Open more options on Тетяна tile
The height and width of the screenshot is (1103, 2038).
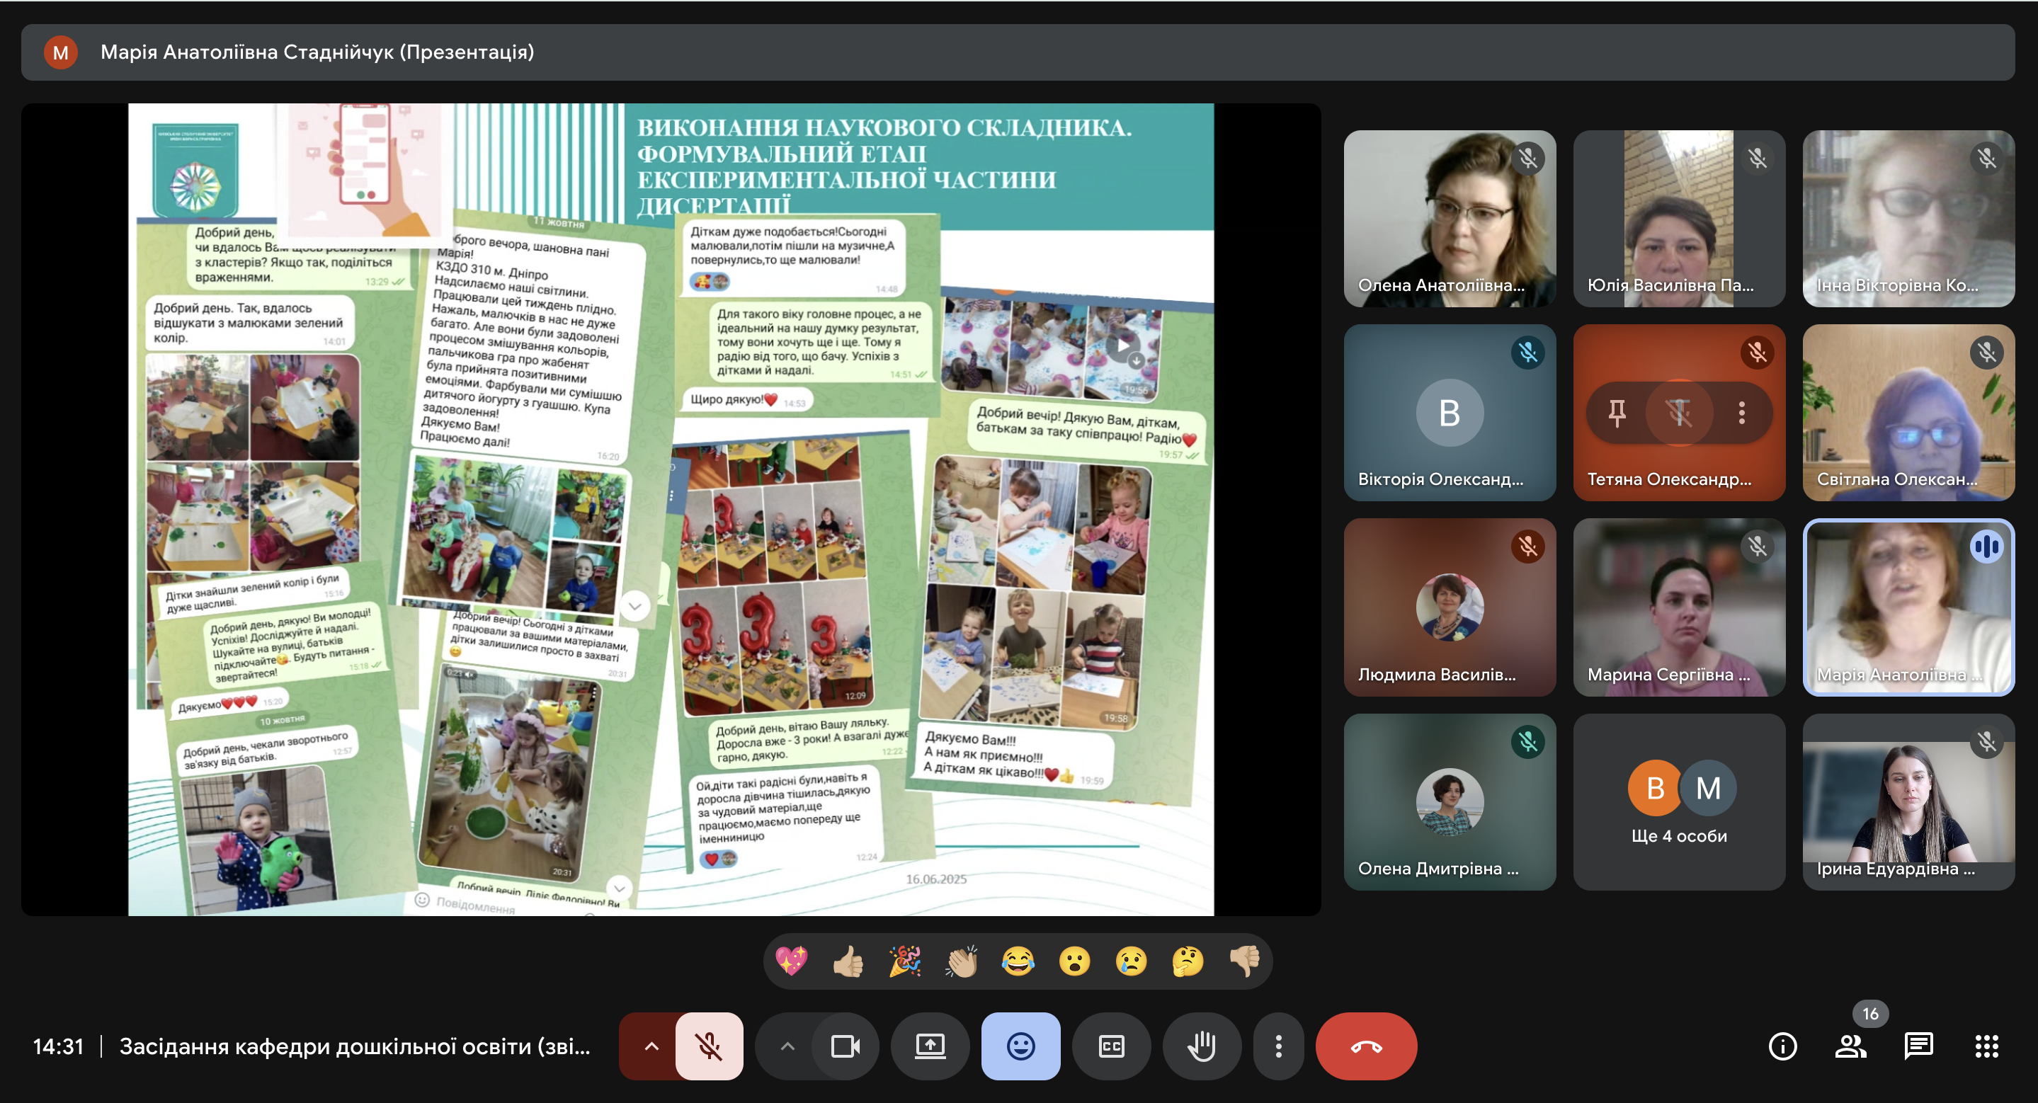pos(1741,412)
